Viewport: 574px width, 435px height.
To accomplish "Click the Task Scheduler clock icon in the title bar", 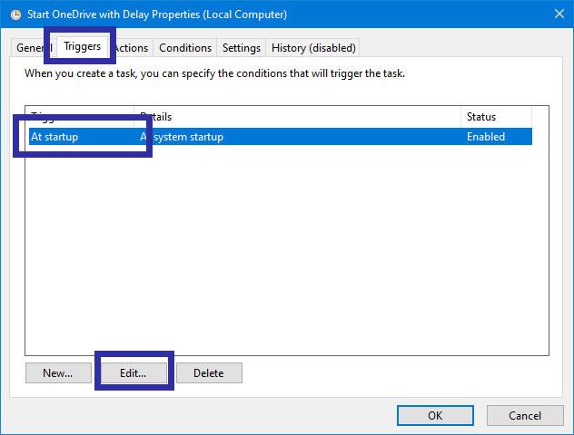I will [15, 14].
